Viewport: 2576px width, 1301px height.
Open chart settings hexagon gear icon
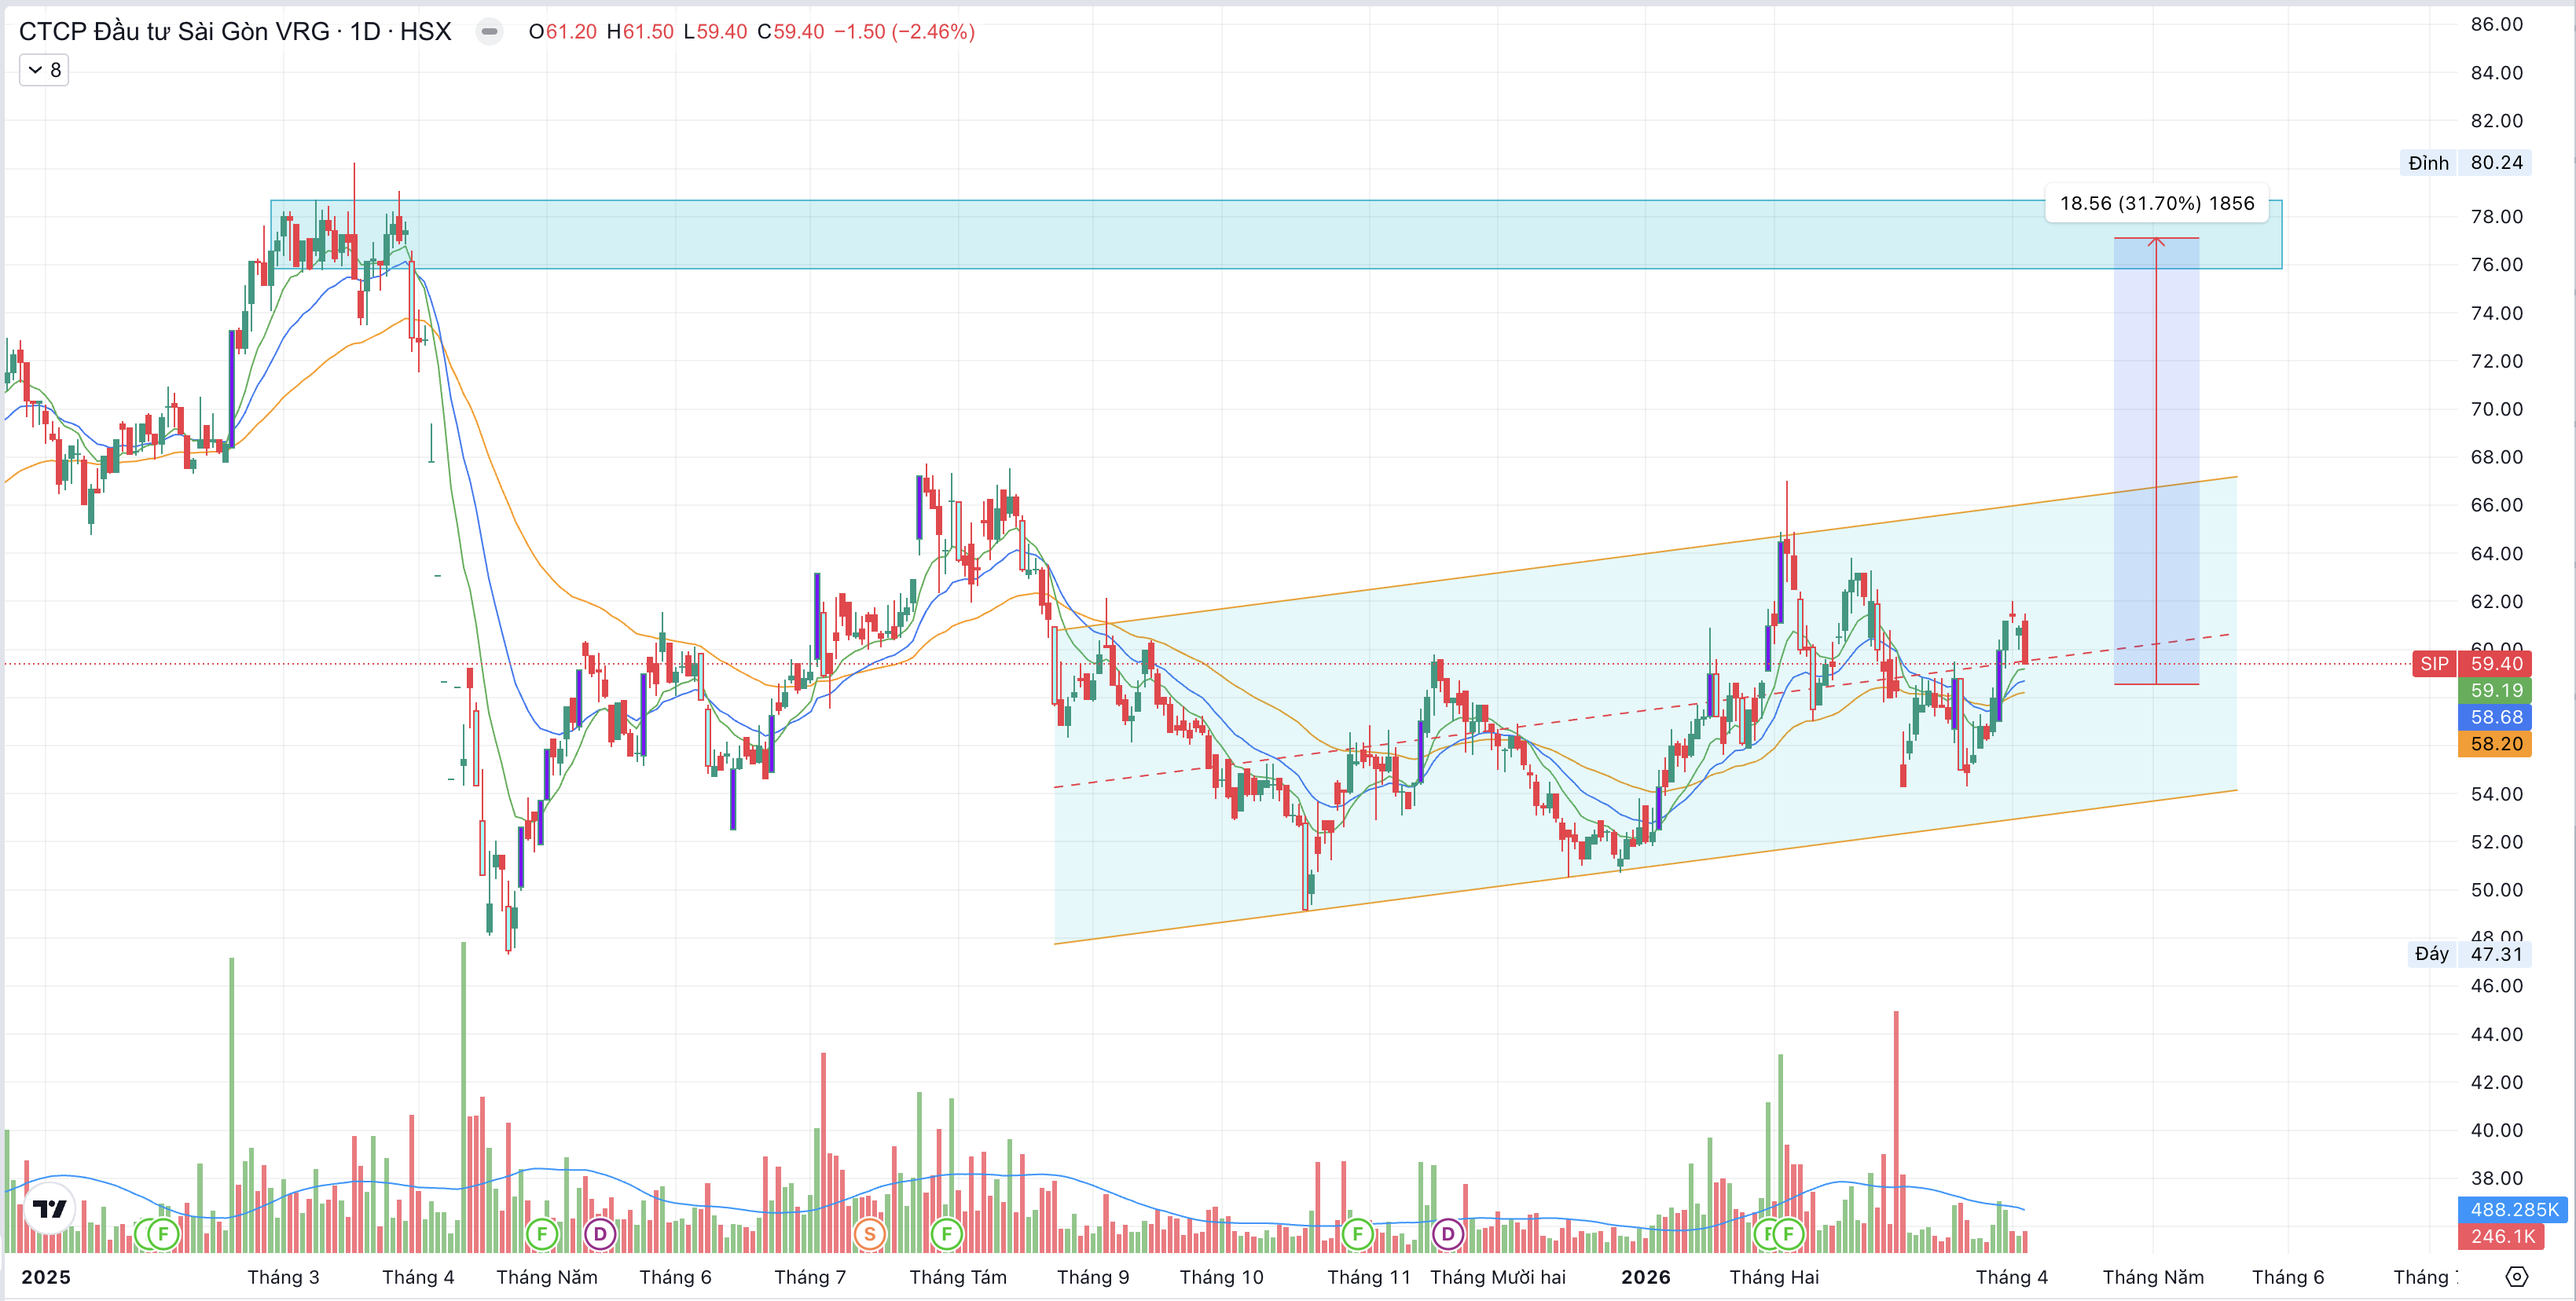[x=2517, y=1277]
